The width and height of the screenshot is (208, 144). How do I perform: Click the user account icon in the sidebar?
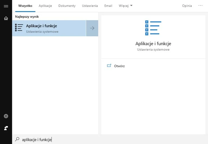[x=6, y=128]
